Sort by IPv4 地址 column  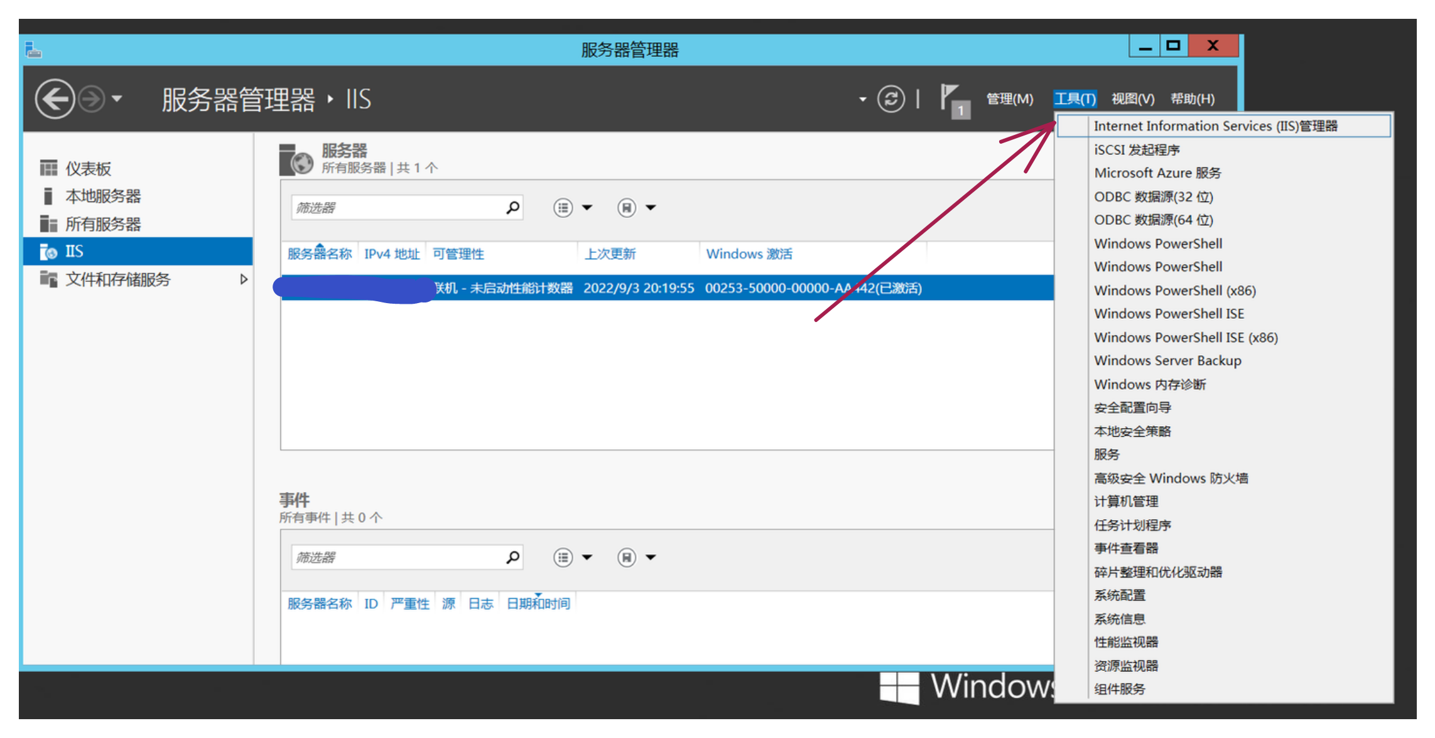(x=392, y=254)
